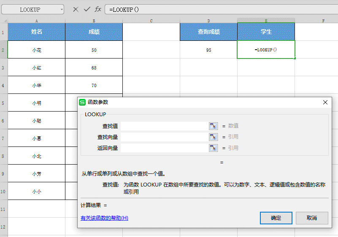Click the formula bar showing =LOOKUP()
The width and height of the screenshot is (338, 237).
[222, 9]
